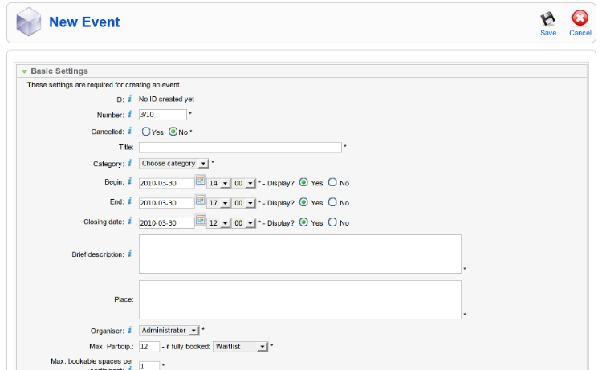
Task: Select No for Begin Display
Action: 332,182
